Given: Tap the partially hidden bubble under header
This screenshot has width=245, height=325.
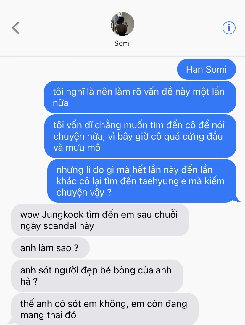Looking at the screenshot, I should pyautogui.click(x=48, y=57).
